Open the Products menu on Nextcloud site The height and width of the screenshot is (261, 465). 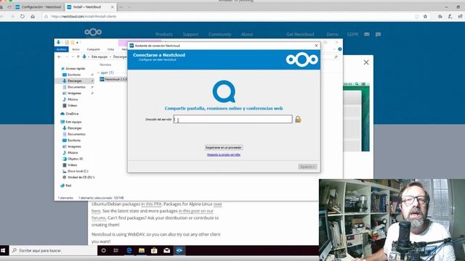pos(164,34)
